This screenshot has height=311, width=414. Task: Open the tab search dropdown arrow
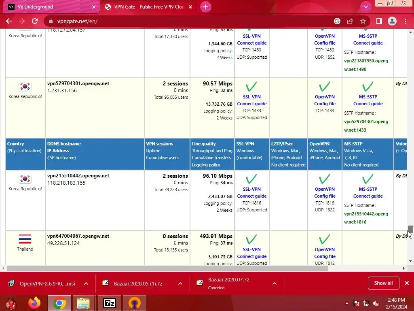[x=365, y=7]
